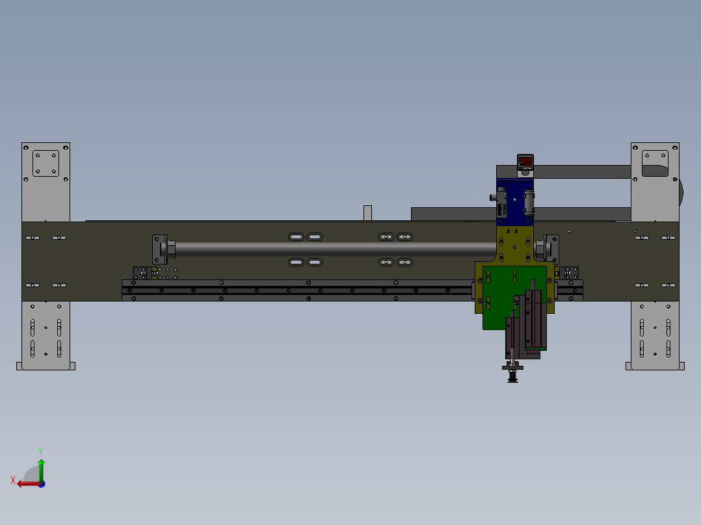Select the black linear guide rail below the shaft
Image resolution: width=701 pixels, height=525 pixels.
(x=297, y=290)
